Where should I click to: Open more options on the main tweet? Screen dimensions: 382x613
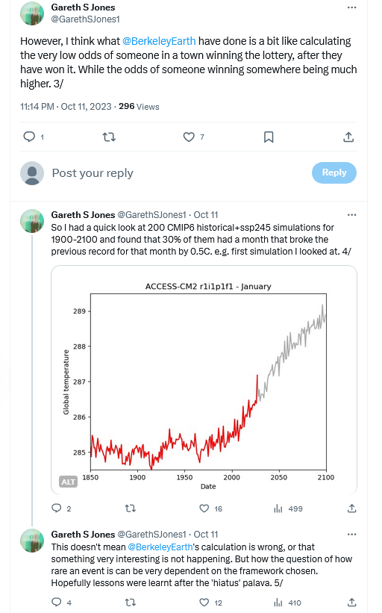(x=351, y=7)
